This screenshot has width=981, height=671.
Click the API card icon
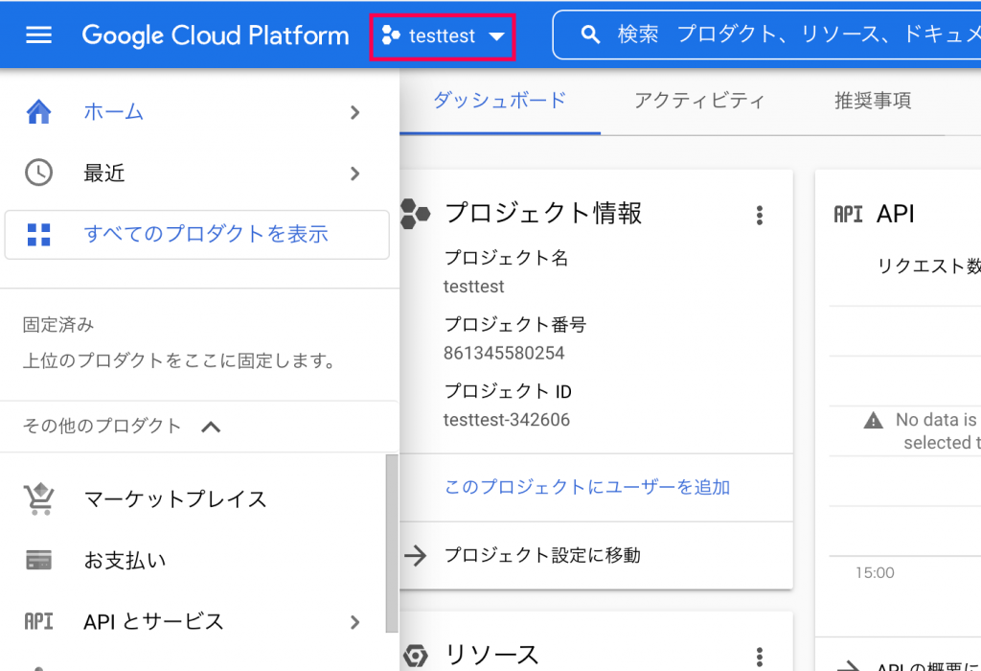click(849, 215)
